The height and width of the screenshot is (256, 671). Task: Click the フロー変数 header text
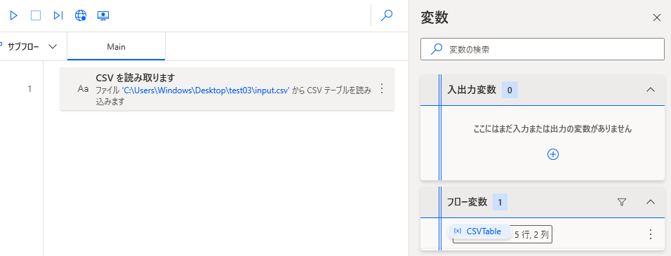pyautogui.click(x=467, y=202)
